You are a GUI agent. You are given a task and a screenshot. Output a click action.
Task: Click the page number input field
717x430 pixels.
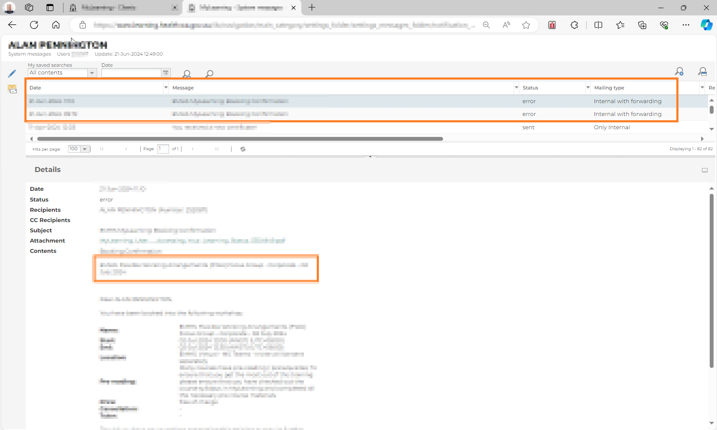coord(163,149)
